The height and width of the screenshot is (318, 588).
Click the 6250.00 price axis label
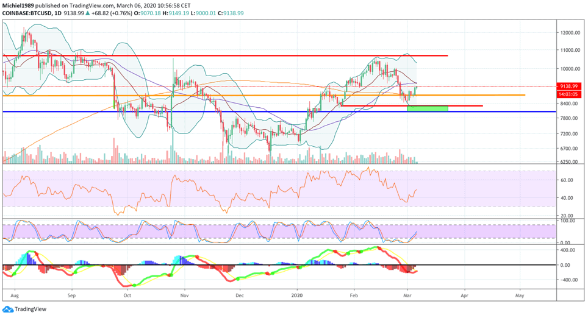[x=570, y=162]
